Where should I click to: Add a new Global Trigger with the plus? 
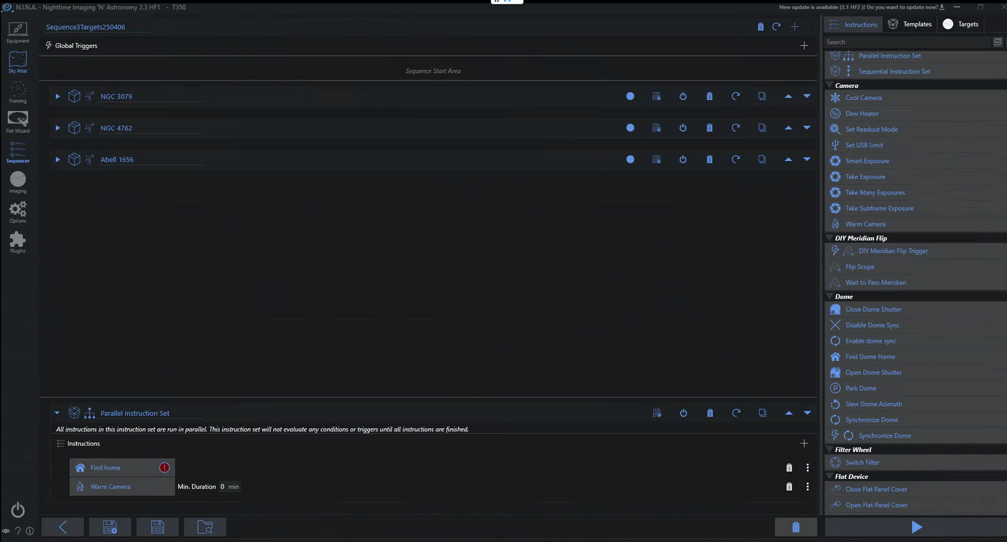[x=804, y=46]
